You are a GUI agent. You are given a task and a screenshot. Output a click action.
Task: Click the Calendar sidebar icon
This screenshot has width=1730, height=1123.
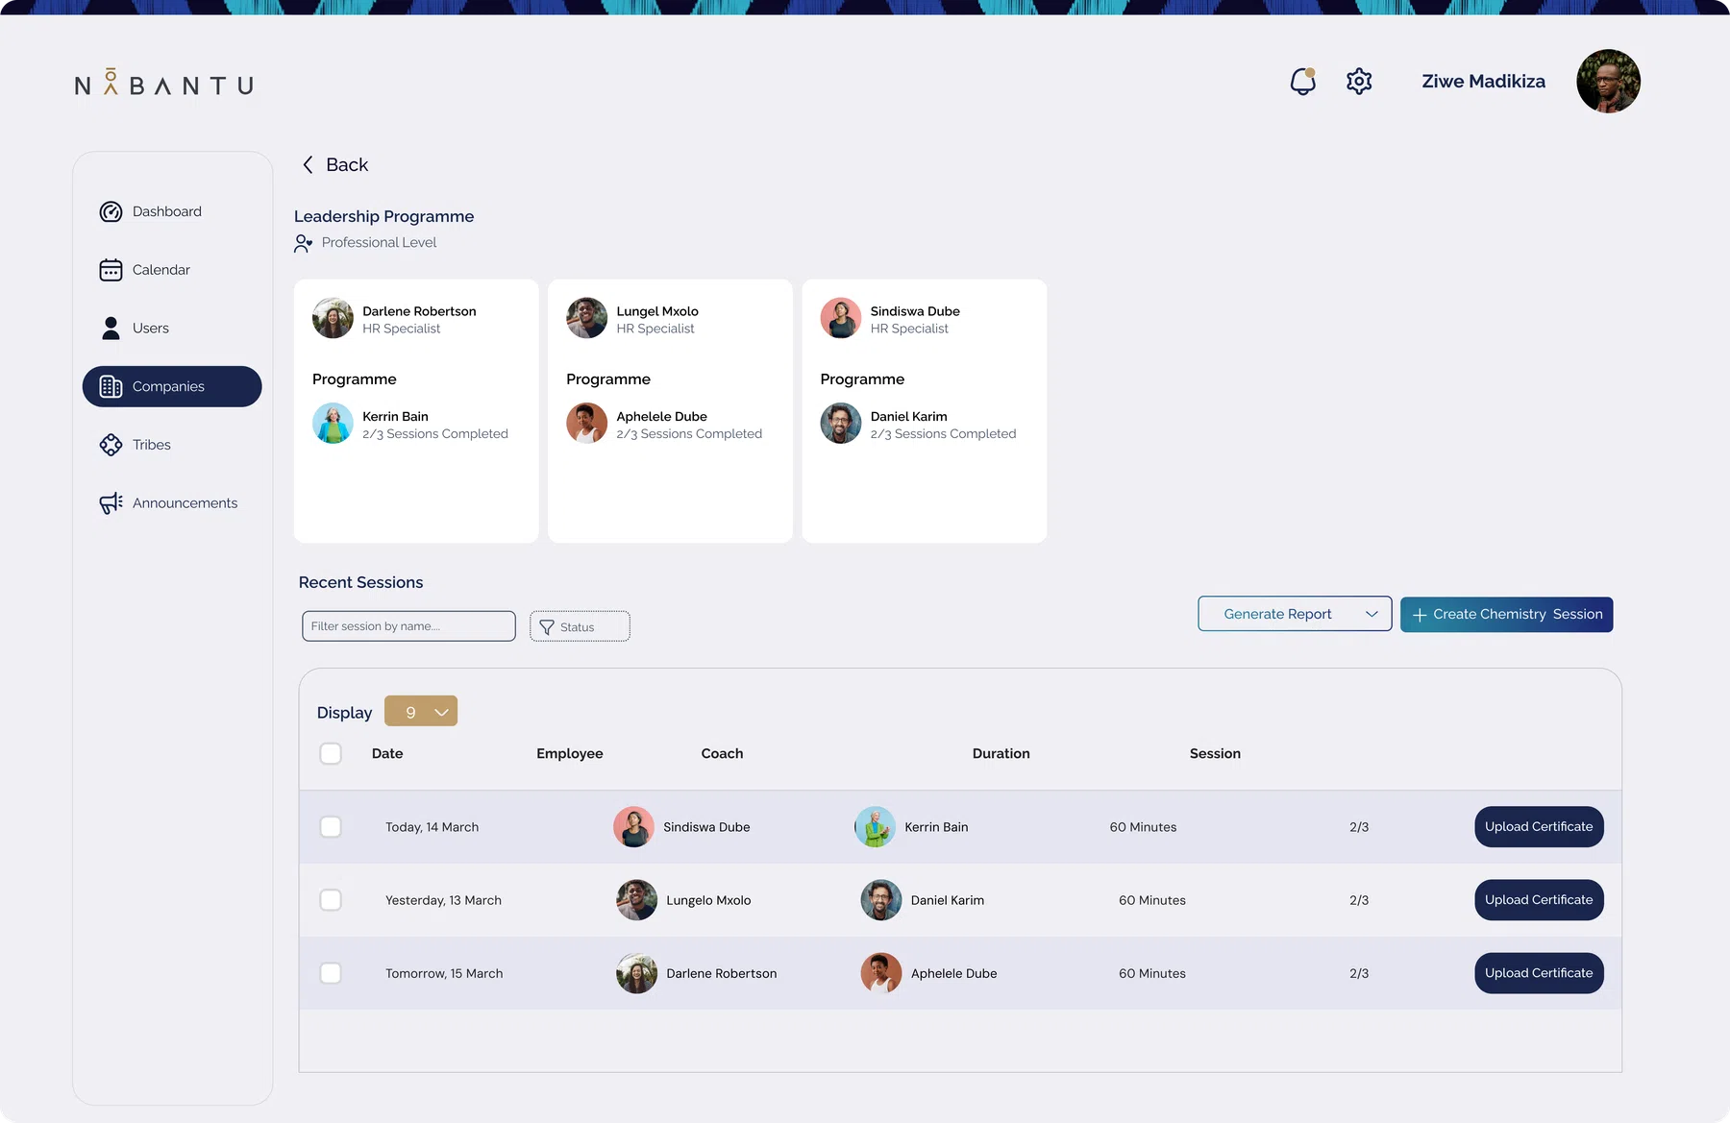tap(111, 270)
